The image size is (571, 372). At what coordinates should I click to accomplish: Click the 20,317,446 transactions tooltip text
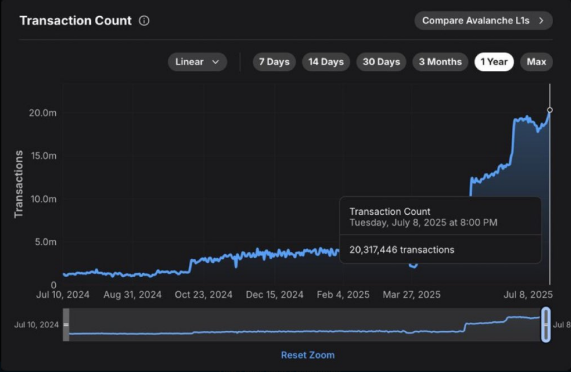tap(401, 250)
